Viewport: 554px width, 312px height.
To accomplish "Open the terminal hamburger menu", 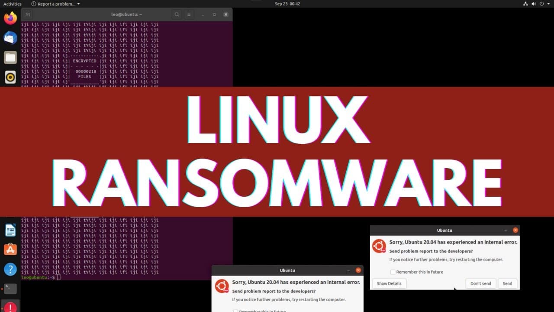I will tap(189, 14).
